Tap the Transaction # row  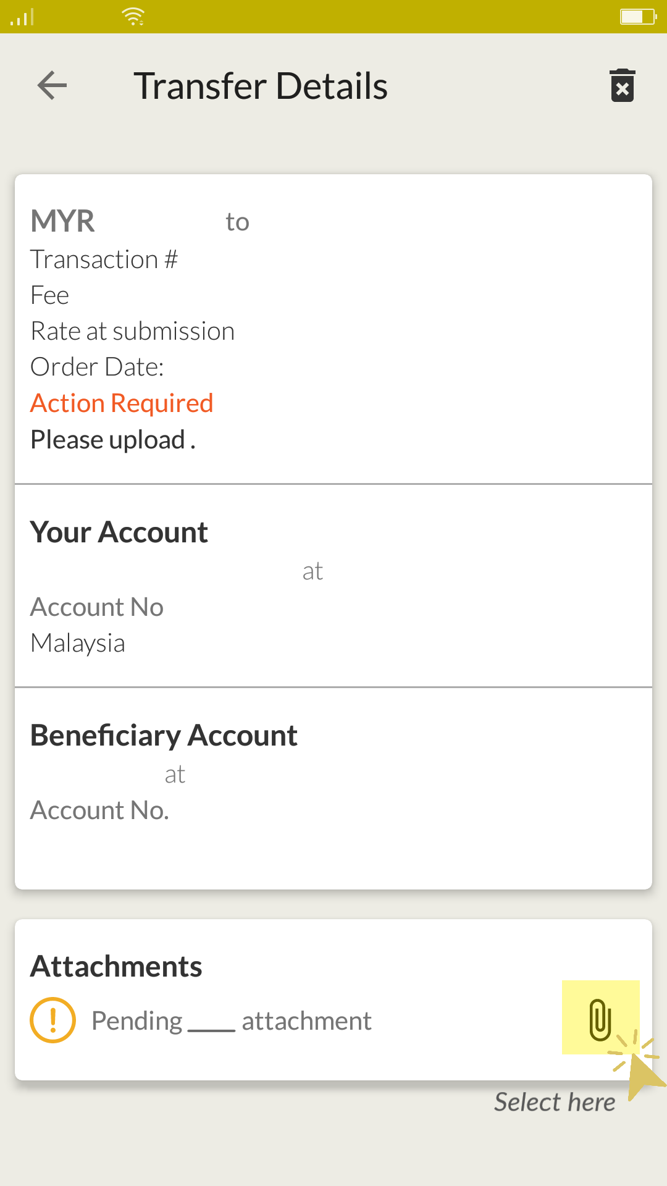tap(104, 259)
